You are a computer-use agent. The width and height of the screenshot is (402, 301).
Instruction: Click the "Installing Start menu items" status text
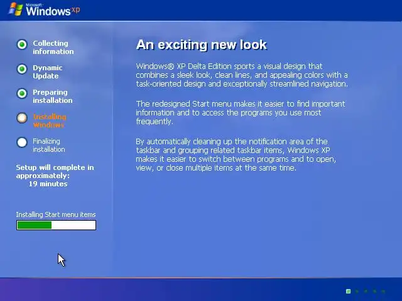pos(56,214)
